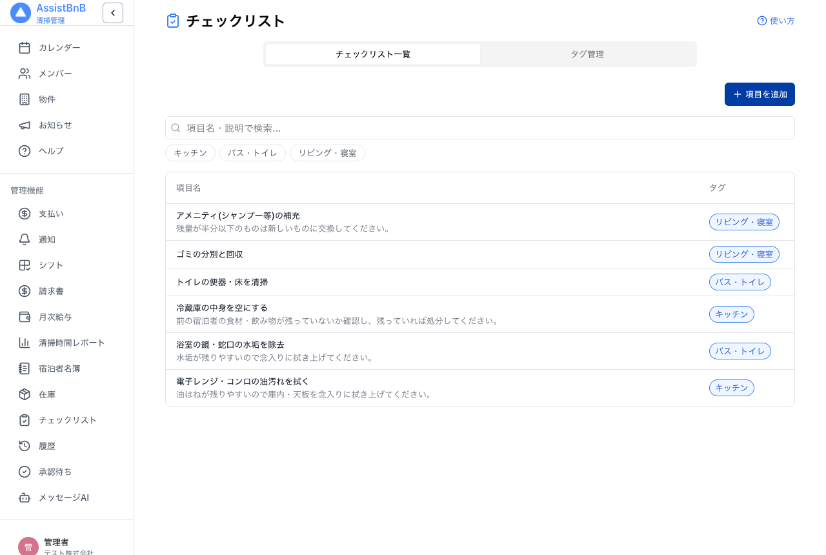The image size is (826, 555).
Task: Click description 水垢が残りやすいので念入りに拭き上げ
Action: click(x=276, y=358)
